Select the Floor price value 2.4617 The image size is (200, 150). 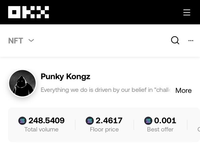tap(109, 120)
